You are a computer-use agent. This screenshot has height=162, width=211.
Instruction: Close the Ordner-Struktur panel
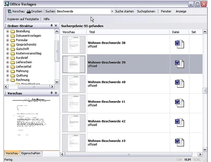(56, 26)
